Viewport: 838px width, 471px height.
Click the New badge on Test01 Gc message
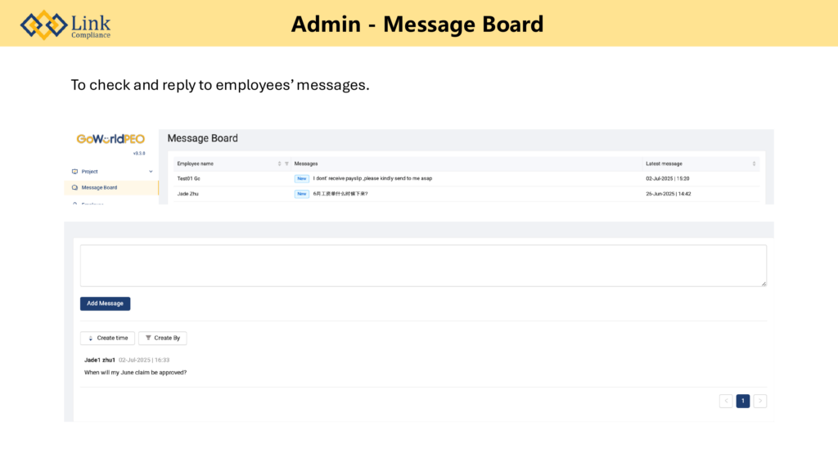302,178
